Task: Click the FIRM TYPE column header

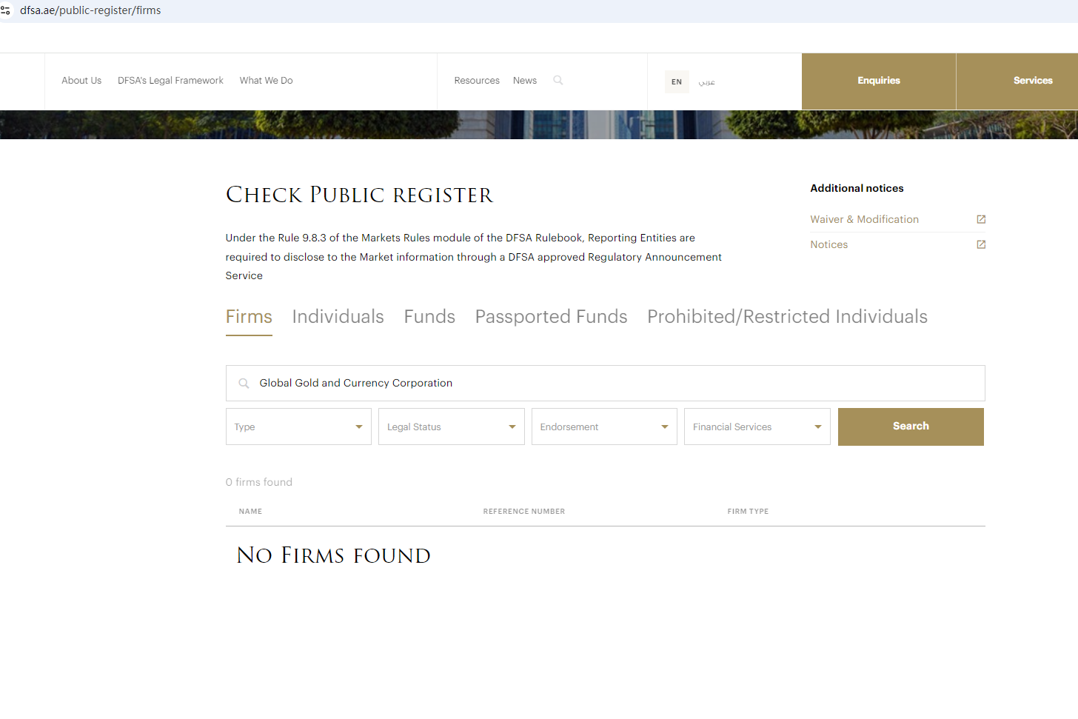Action: (748, 512)
